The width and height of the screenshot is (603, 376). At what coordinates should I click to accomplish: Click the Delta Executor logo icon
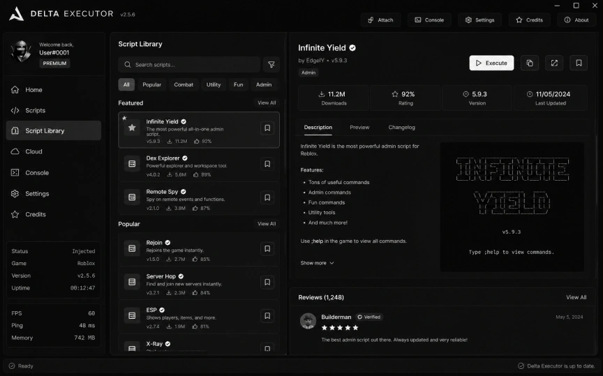point(17,14)
